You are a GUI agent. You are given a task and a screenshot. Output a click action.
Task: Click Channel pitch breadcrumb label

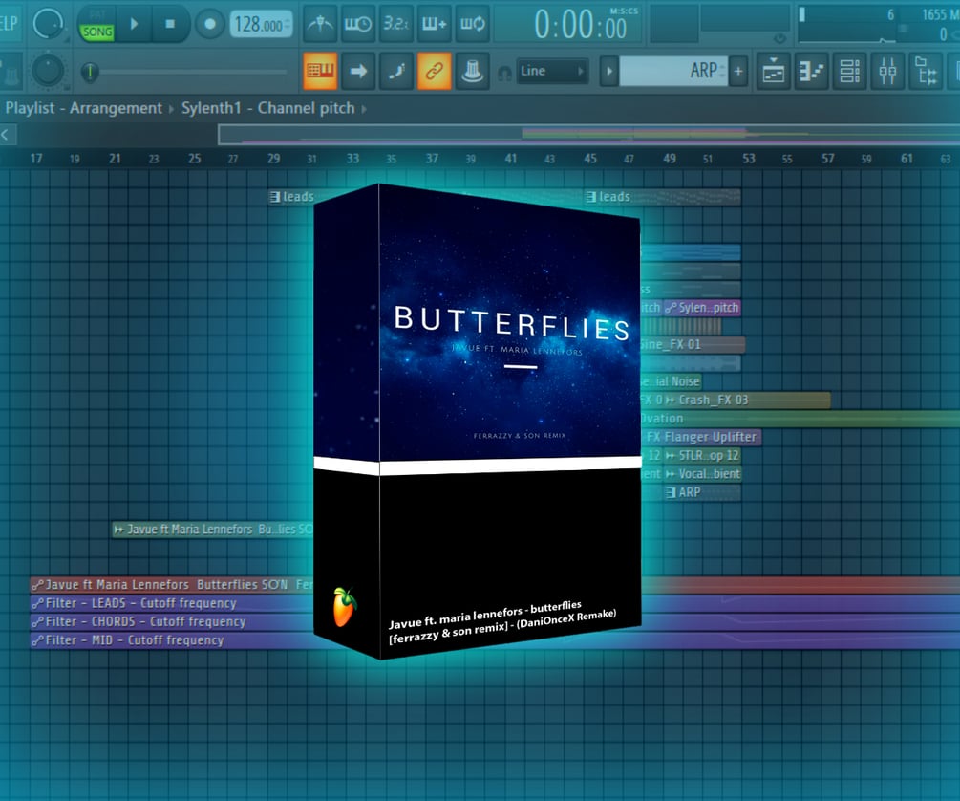[306, 108]
